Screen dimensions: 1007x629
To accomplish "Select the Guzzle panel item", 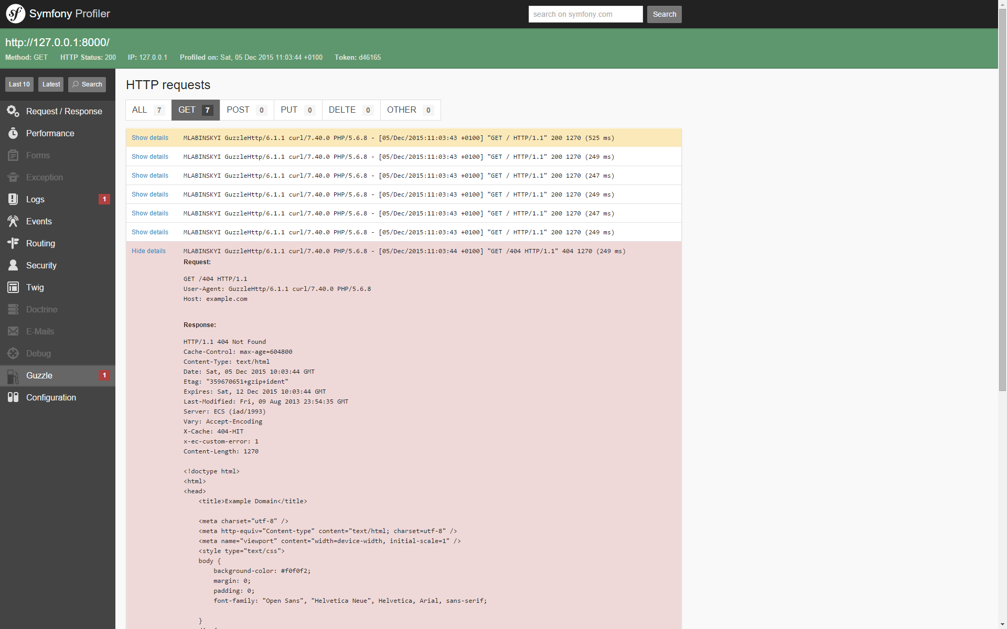I will point(39,375).
